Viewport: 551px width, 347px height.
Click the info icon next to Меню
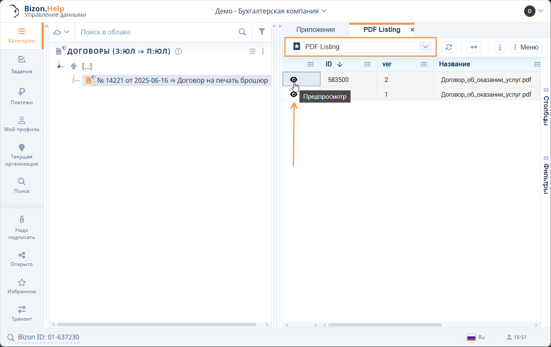click(499, 47)
